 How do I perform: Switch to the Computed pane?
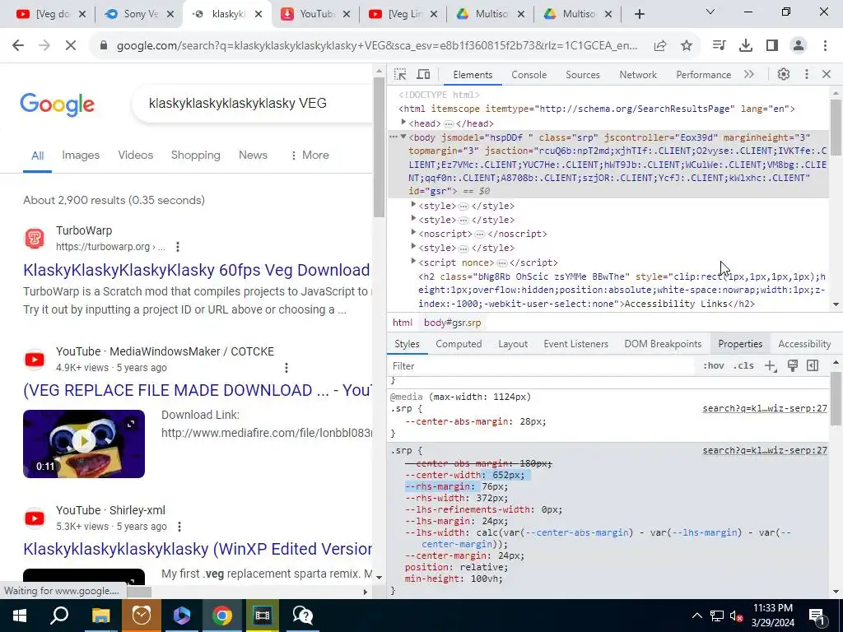coord(459,344)
